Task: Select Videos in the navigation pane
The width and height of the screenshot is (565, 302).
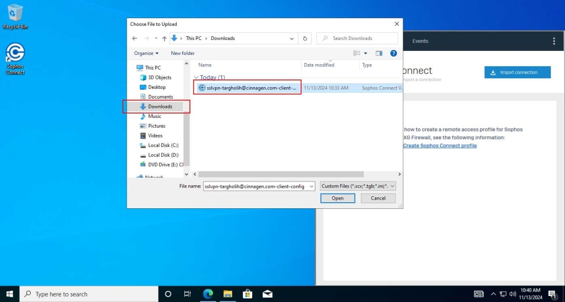Action: 155,136
